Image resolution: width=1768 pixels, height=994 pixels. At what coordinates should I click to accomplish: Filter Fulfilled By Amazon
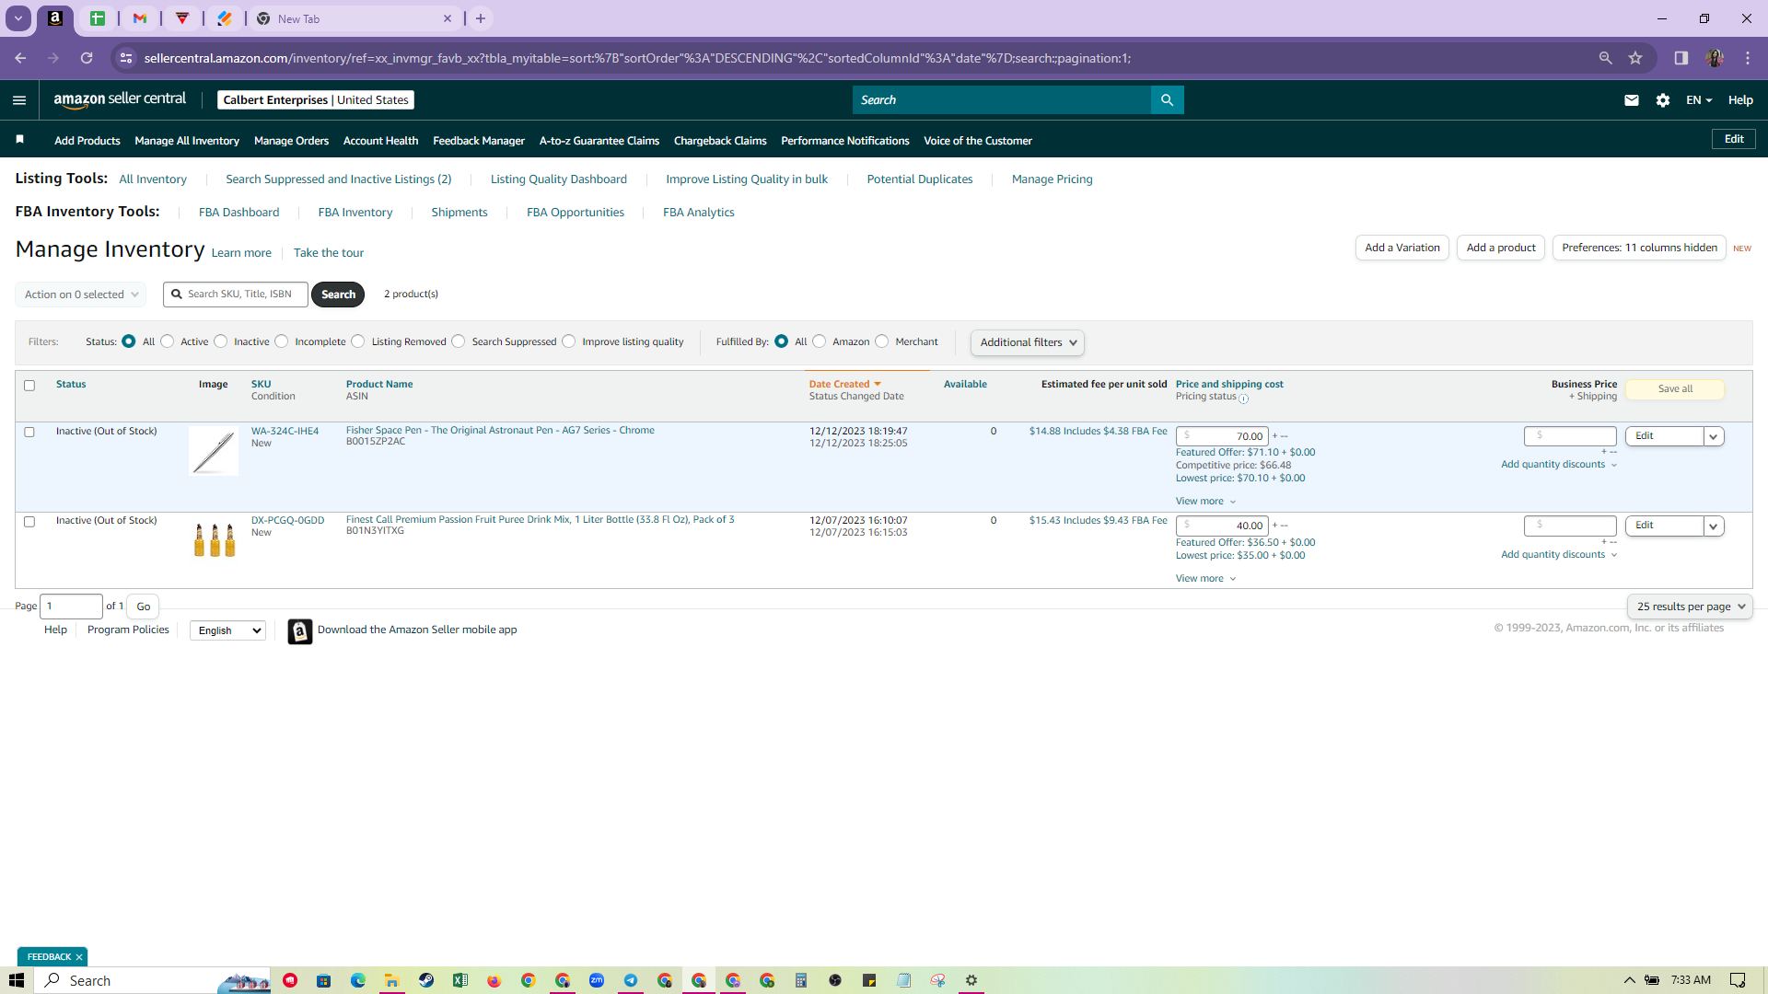820,341
